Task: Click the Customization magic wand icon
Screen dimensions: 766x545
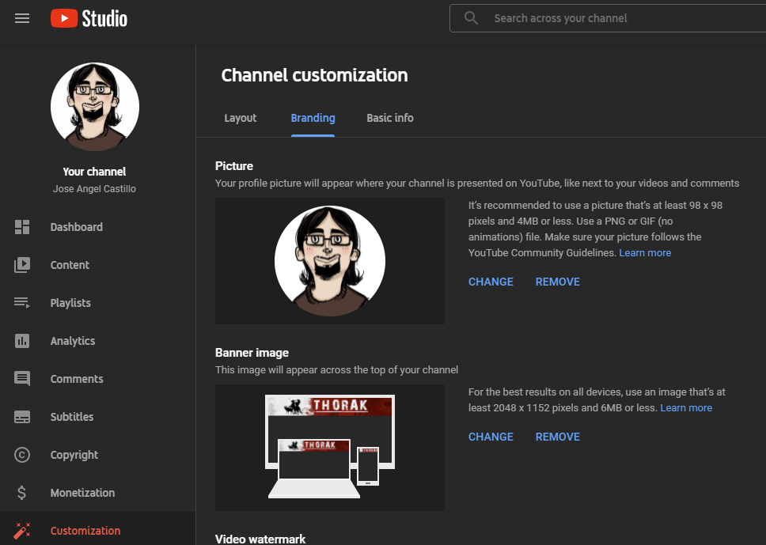Action: (22, 531)
